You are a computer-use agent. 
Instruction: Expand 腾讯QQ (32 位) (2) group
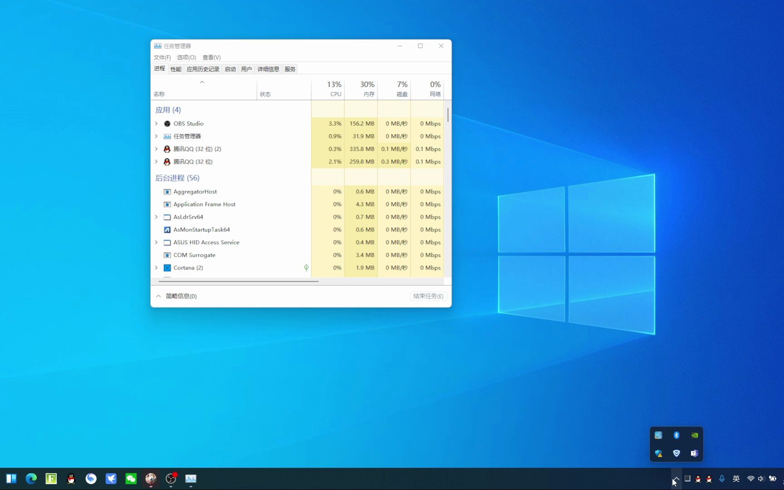[x=157, y=149]
